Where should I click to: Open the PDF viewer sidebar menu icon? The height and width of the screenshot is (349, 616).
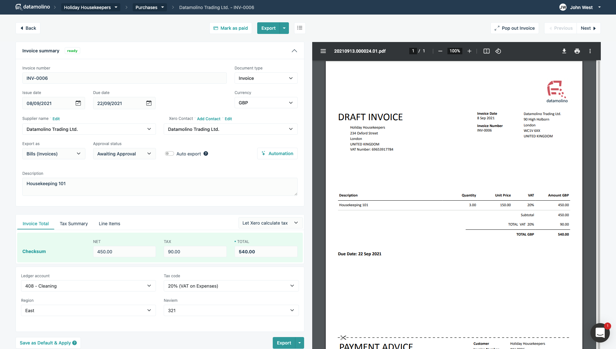tap(323, 51)
